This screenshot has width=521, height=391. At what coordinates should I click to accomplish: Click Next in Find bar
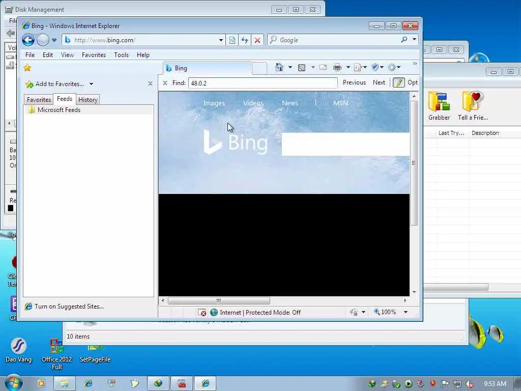point(379,82)
